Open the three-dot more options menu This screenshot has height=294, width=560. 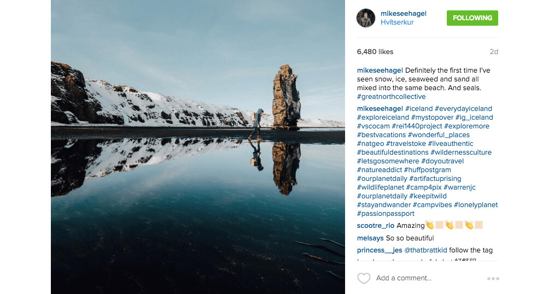493,279
